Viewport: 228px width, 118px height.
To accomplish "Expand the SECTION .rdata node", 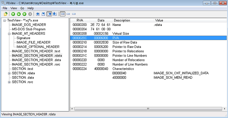I will (x=9, y=73).
